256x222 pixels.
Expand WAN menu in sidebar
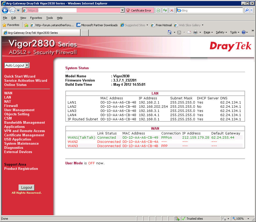[x=8, y=93]
